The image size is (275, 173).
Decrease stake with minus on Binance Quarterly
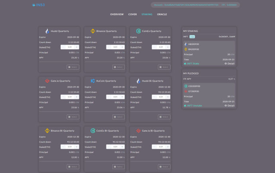pos(108,47)
